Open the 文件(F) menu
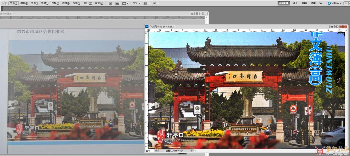Viewport: 350px width, 156px height. [x=13, y=3]
